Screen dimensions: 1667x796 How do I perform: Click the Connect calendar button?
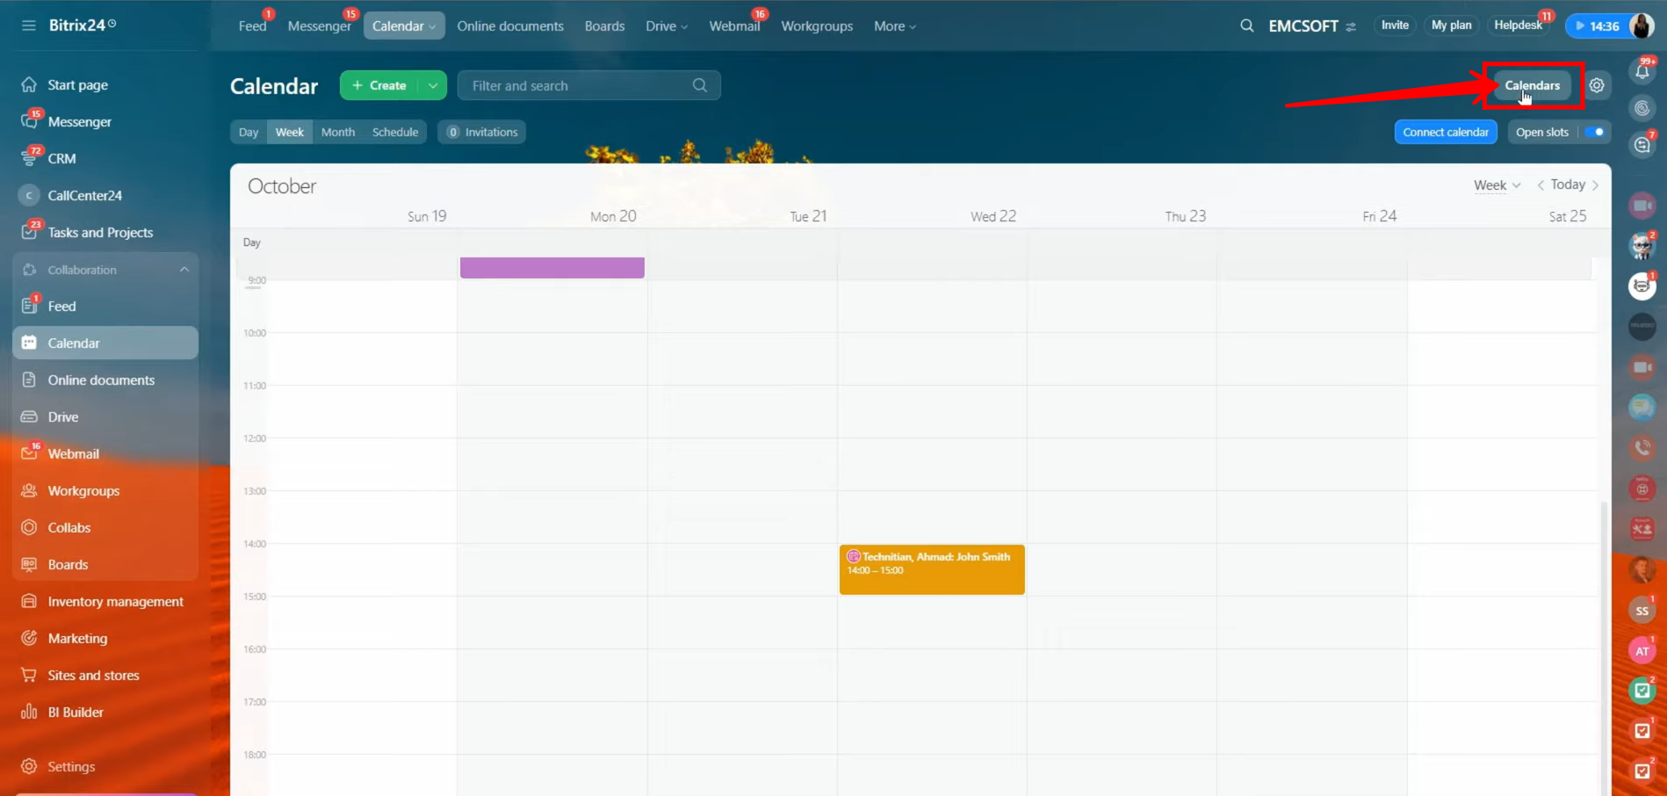pos(1445,132)
